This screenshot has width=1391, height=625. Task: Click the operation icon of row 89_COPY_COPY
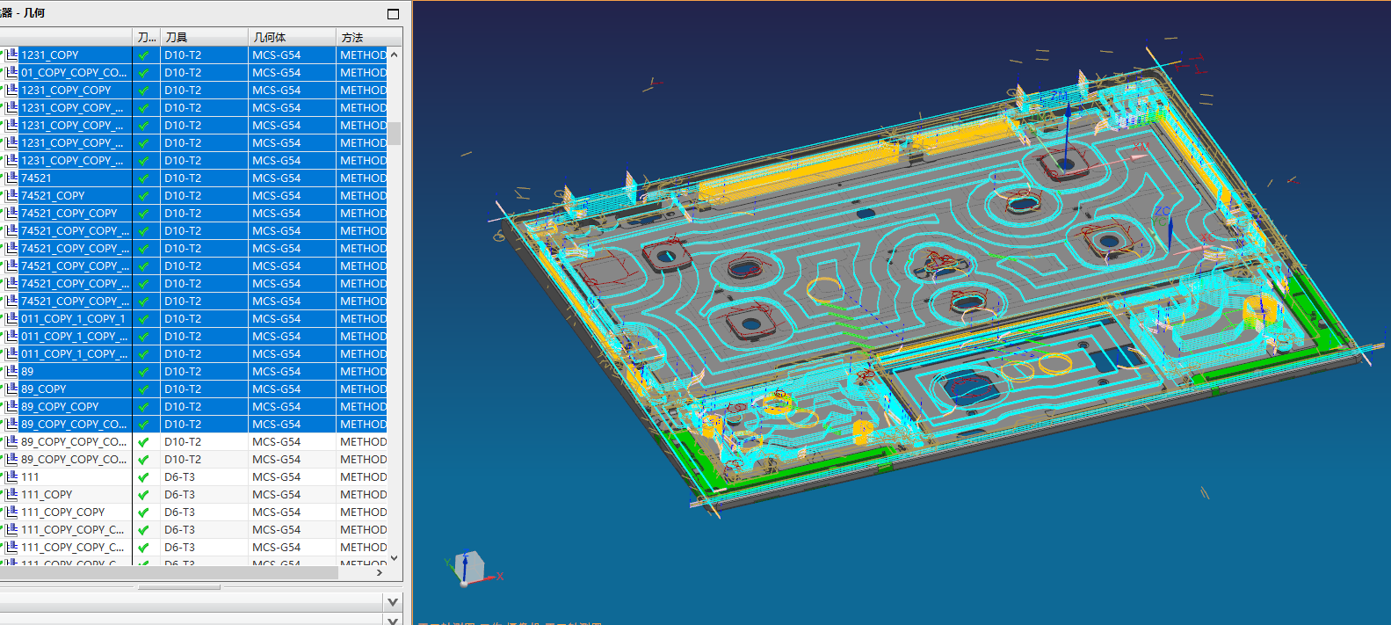[x=11, y=406]
